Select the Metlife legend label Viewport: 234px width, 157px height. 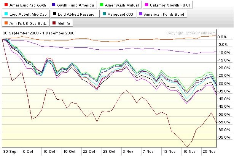(64, 24)
